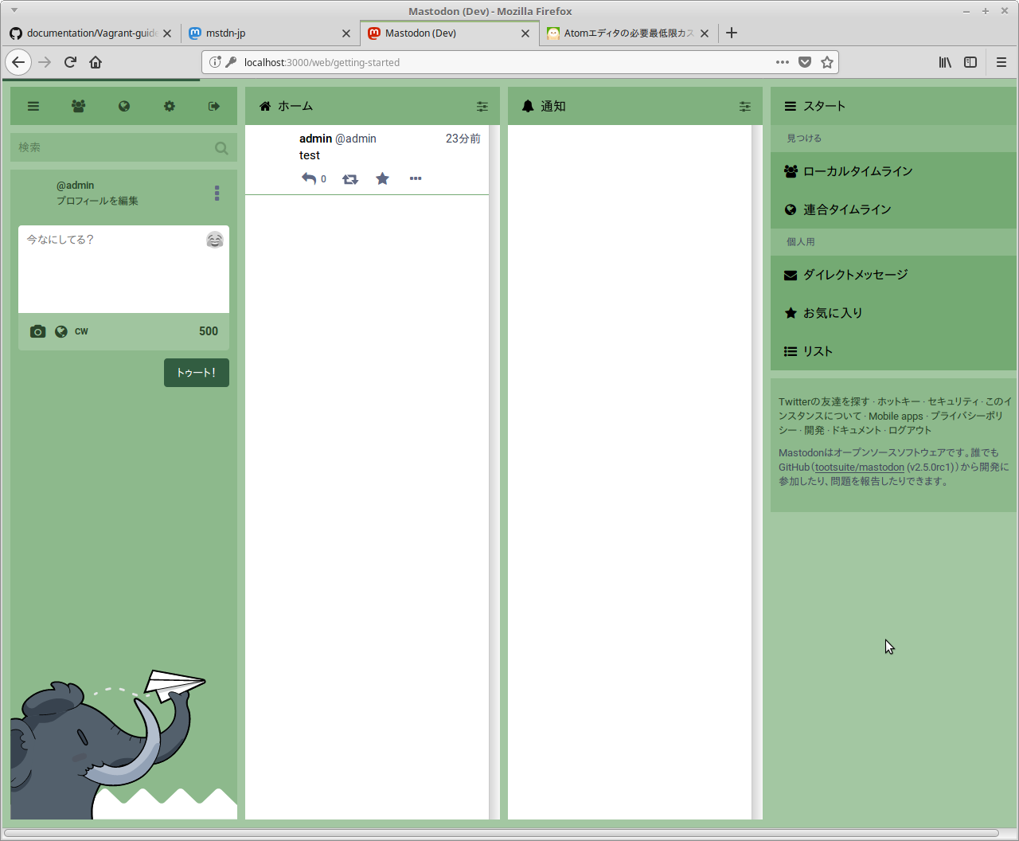Open the tootsuite/mastodon GitHub link
This screenshot has width=1019, height=841.
[x=859, y=467]
